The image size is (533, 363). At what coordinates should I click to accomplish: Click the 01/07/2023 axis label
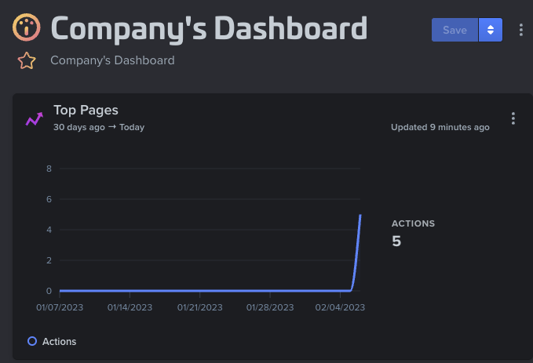click(x=60, y=307)
